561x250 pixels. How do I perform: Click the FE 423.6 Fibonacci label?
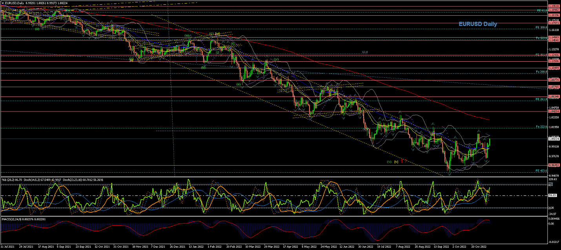(541, 171)
